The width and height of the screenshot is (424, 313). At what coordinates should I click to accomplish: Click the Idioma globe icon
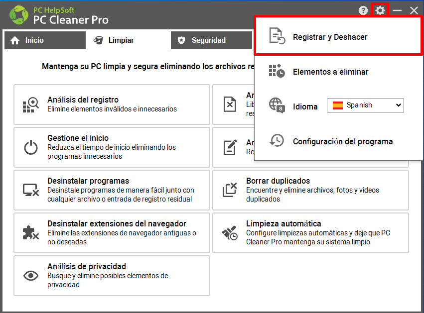pyautogui.click(x=277, y=105)
